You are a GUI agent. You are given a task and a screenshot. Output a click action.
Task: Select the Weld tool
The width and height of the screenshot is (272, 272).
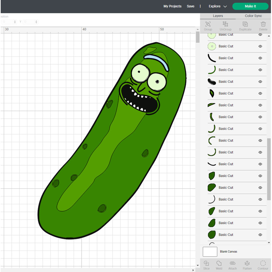coord(219,265)
